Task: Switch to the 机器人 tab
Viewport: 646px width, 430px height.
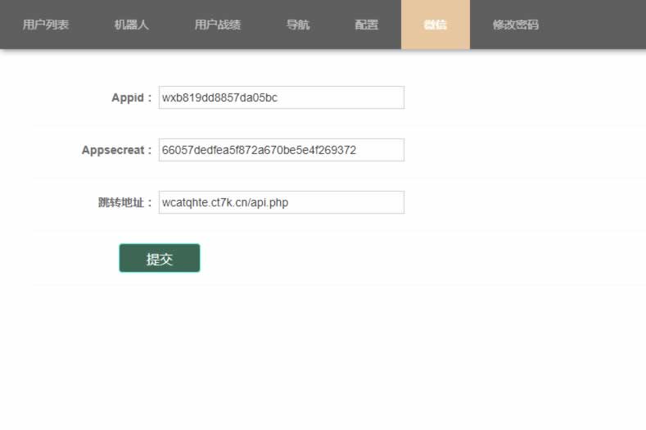Action: pyautogui.click(x=132, y=25)
